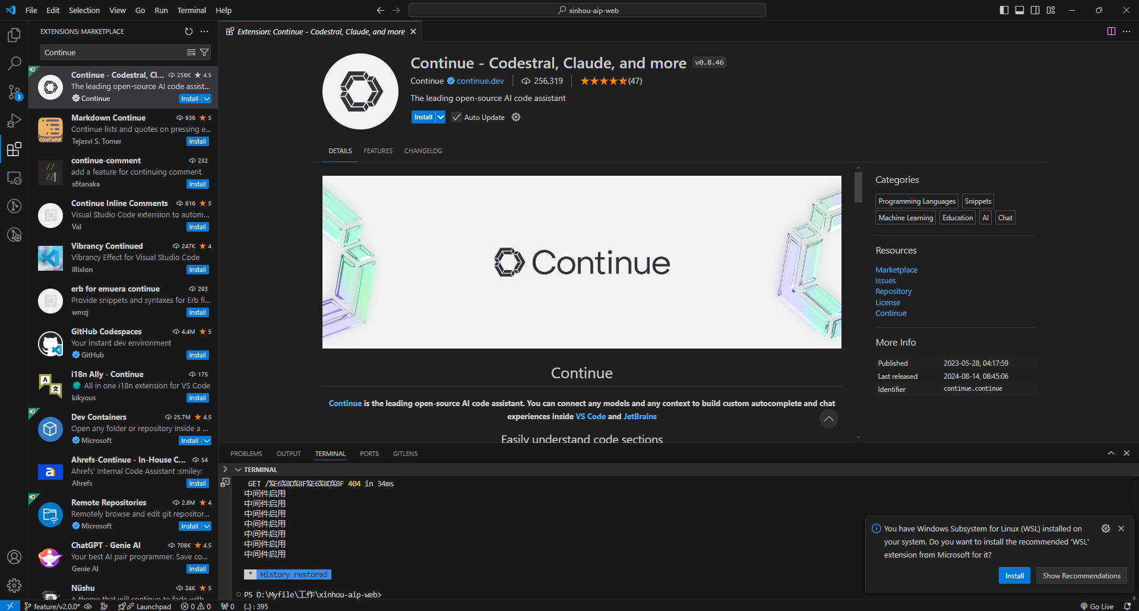The width and height of the screenshot is (1139, 611).
Task: Click Show Recommendations in WSL notification
Action: [1081, 575]
